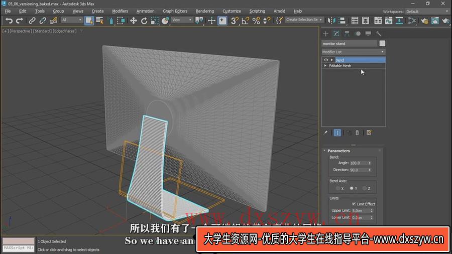Image resolution: width=452 pixels, height=254 pixels.
Task: Switch to the Display panel tab
Action: coord(368,34)
